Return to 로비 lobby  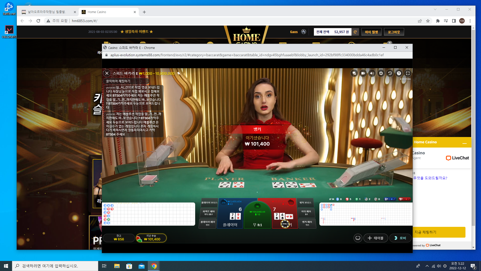(x=400, y=238)
